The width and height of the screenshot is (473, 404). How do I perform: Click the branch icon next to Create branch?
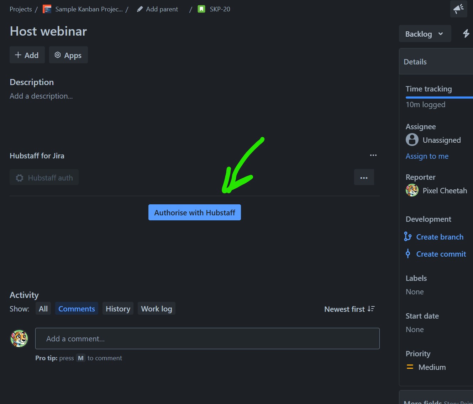(408, 236)
